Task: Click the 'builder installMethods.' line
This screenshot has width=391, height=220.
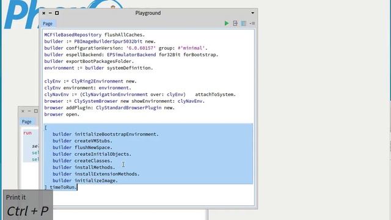Action: [x=84, y=167]
